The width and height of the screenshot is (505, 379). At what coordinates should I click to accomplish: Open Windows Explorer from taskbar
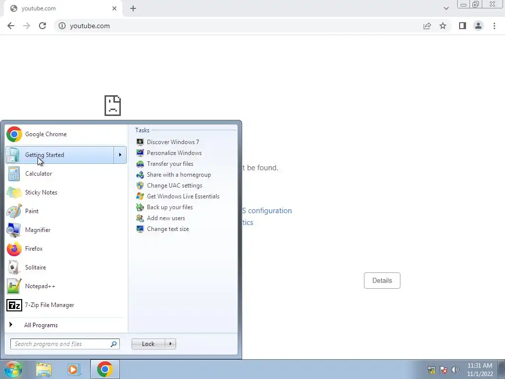pyautogui.click(x=44, y=370)
